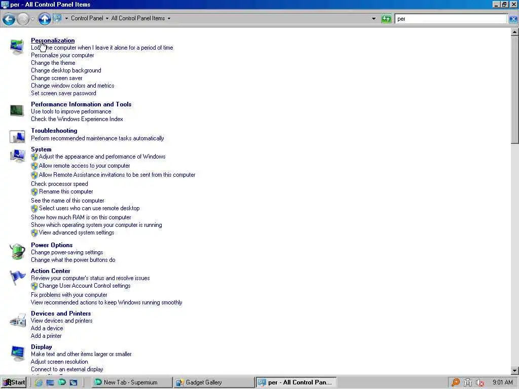Select per - All Control Panel taskbar button
The height and width of the screenshot is (389, 519).
296,382
